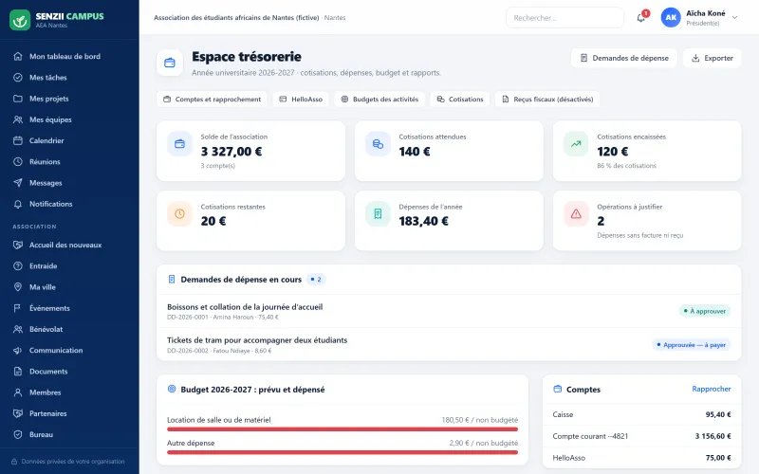Click the Dépenses de l'année receipt icon
The image size is (759, 474).
(x=378, y=214)
